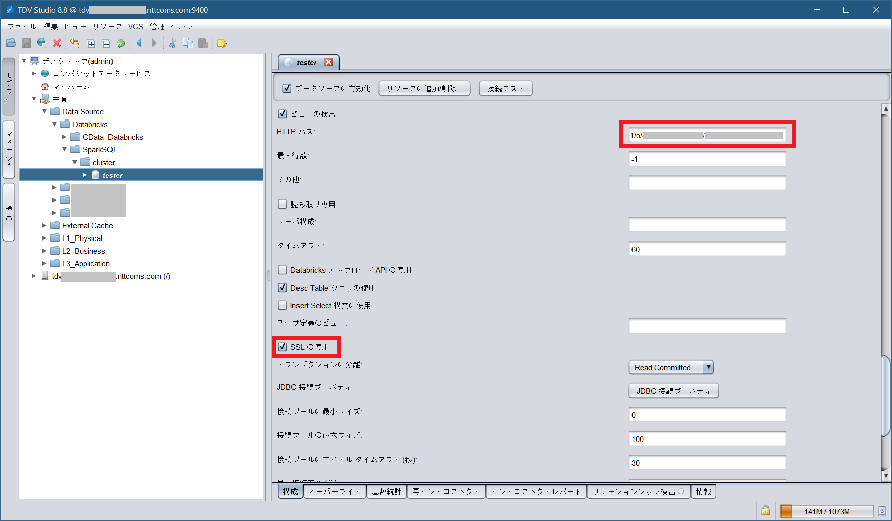Select the マネージャ side panel button
This screenshot has height=521, width=892.
(9, 149)
